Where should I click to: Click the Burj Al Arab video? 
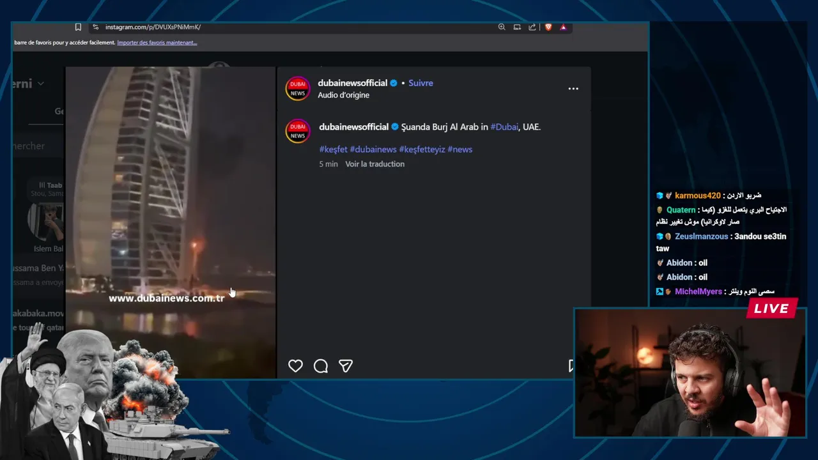[171, 222]
